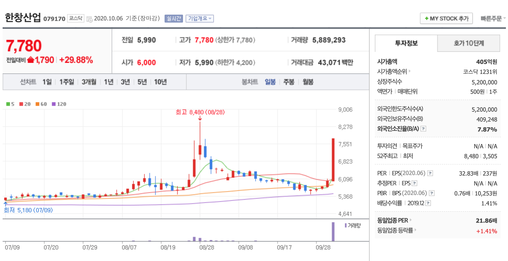Select the 10년 line chart period
The height and width of the screenshot is (261, 508).
(160, 82)
